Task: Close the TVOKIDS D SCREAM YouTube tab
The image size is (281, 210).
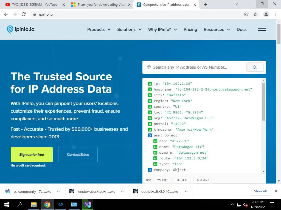Action: coord(64,5)
